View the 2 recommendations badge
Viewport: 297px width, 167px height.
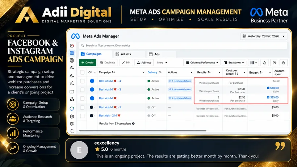point(180,98)
